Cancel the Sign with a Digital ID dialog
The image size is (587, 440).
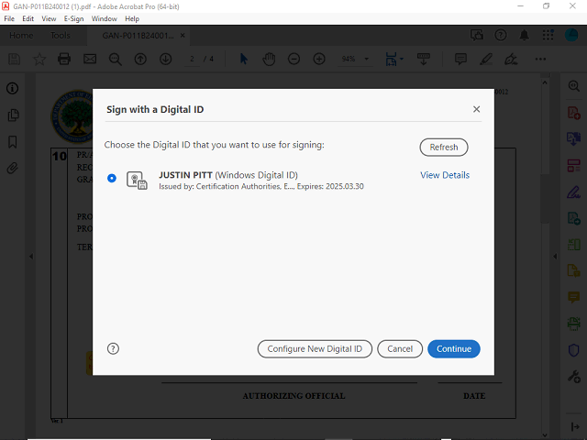[x=400, y=348]
